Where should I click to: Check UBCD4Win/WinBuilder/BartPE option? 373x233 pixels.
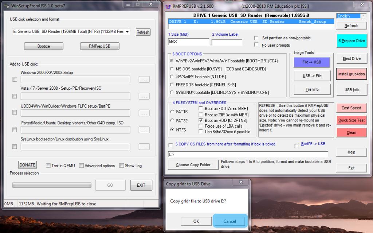tap(15, 112)
